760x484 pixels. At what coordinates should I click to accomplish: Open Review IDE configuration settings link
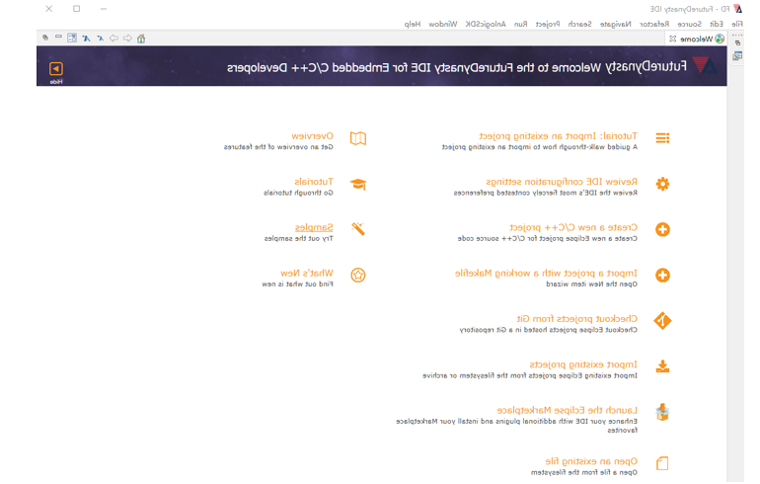point(562,182)
